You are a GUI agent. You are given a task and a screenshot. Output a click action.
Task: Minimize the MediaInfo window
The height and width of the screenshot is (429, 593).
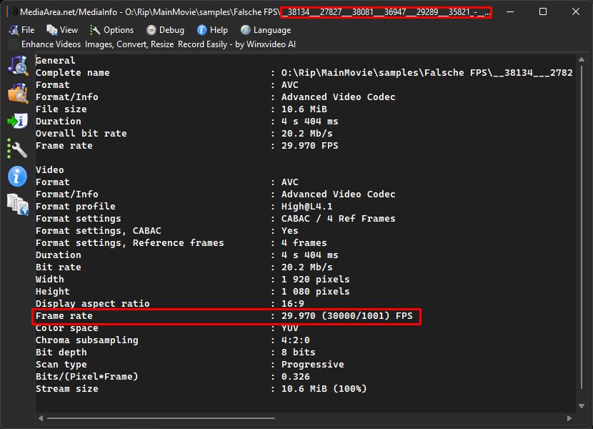510,11
